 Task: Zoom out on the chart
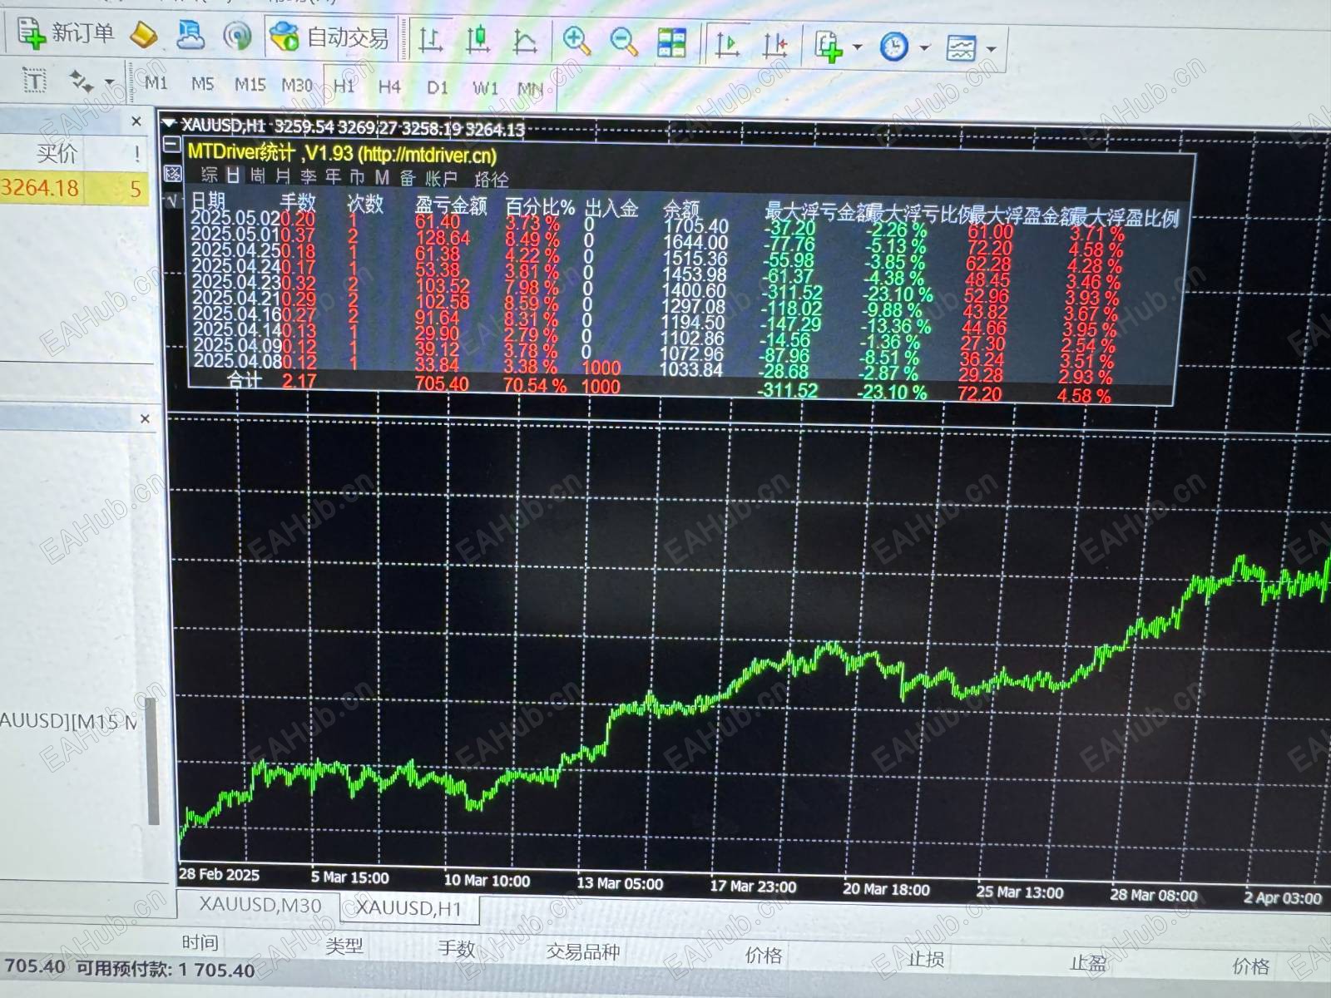click(623, 42)
